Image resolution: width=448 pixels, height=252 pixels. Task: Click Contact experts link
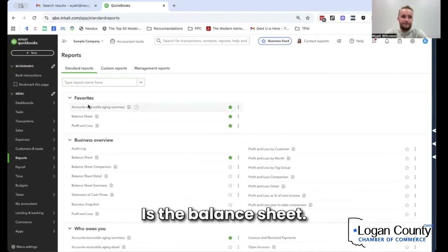[x=313, y=41]
